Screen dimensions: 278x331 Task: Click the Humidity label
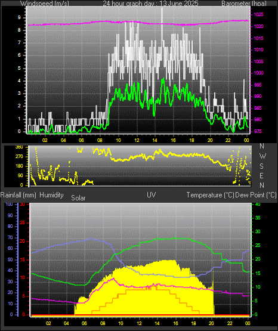tap(51, 194)
